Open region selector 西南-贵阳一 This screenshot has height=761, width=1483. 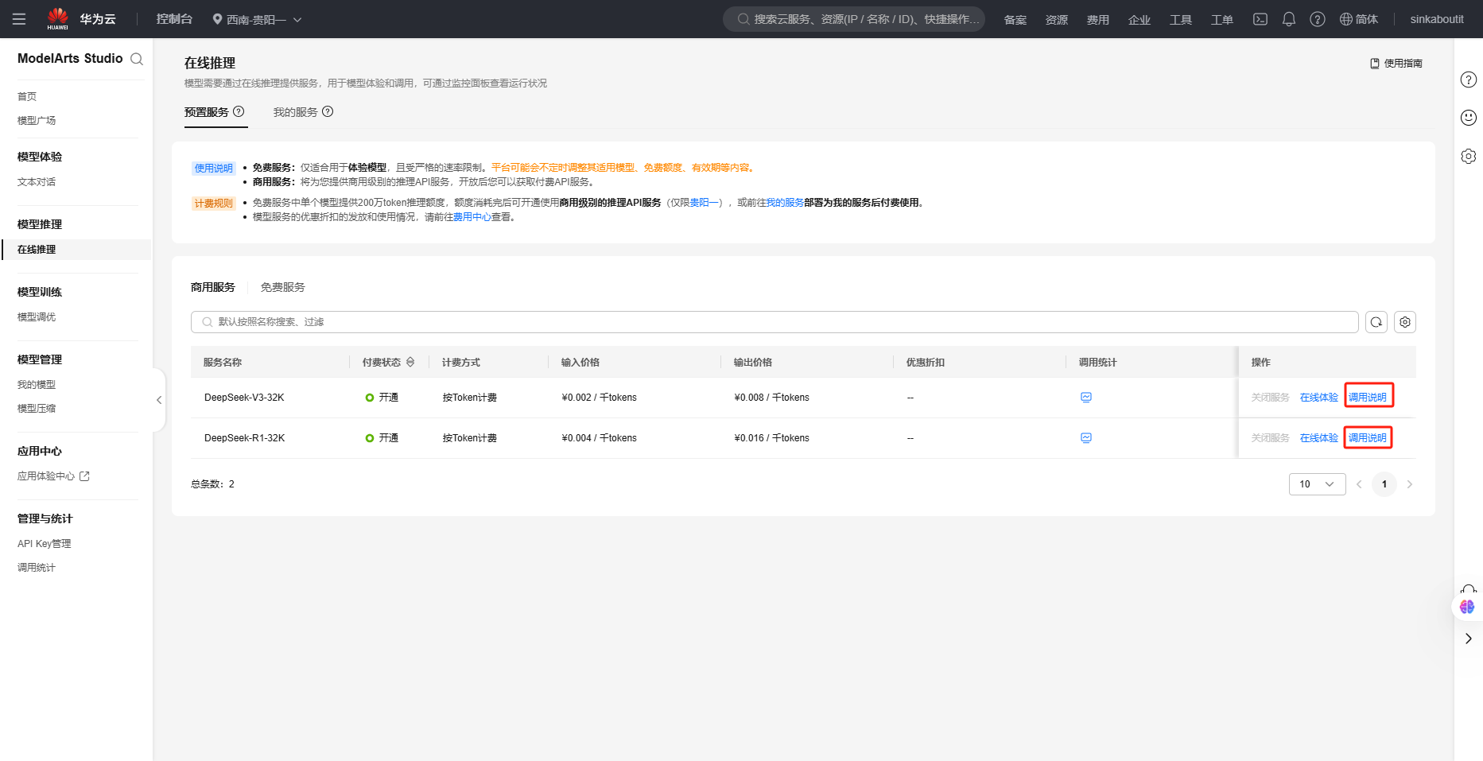click(257, 19)
